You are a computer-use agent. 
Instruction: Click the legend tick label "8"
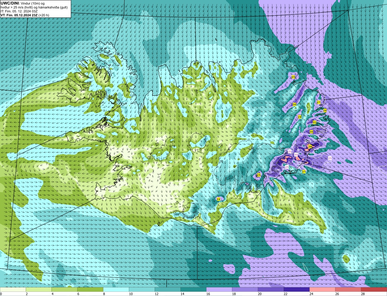104,294
